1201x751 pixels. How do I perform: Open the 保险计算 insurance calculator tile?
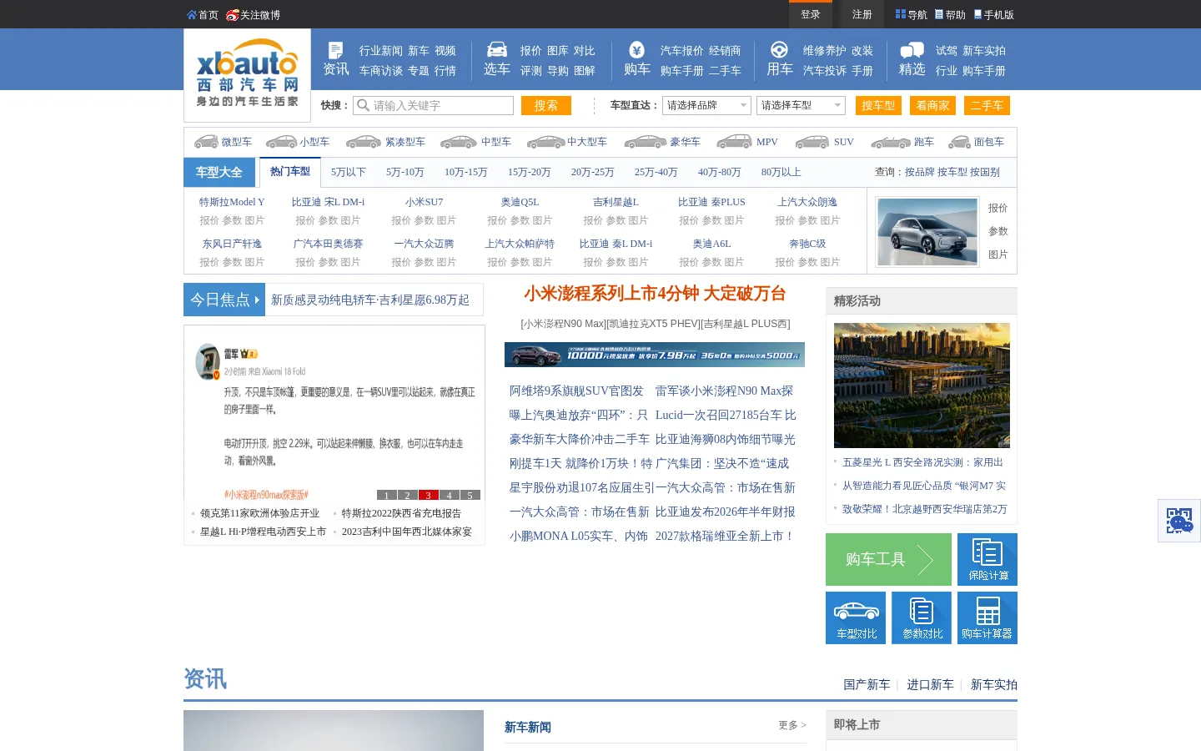(x=987, y=559)
